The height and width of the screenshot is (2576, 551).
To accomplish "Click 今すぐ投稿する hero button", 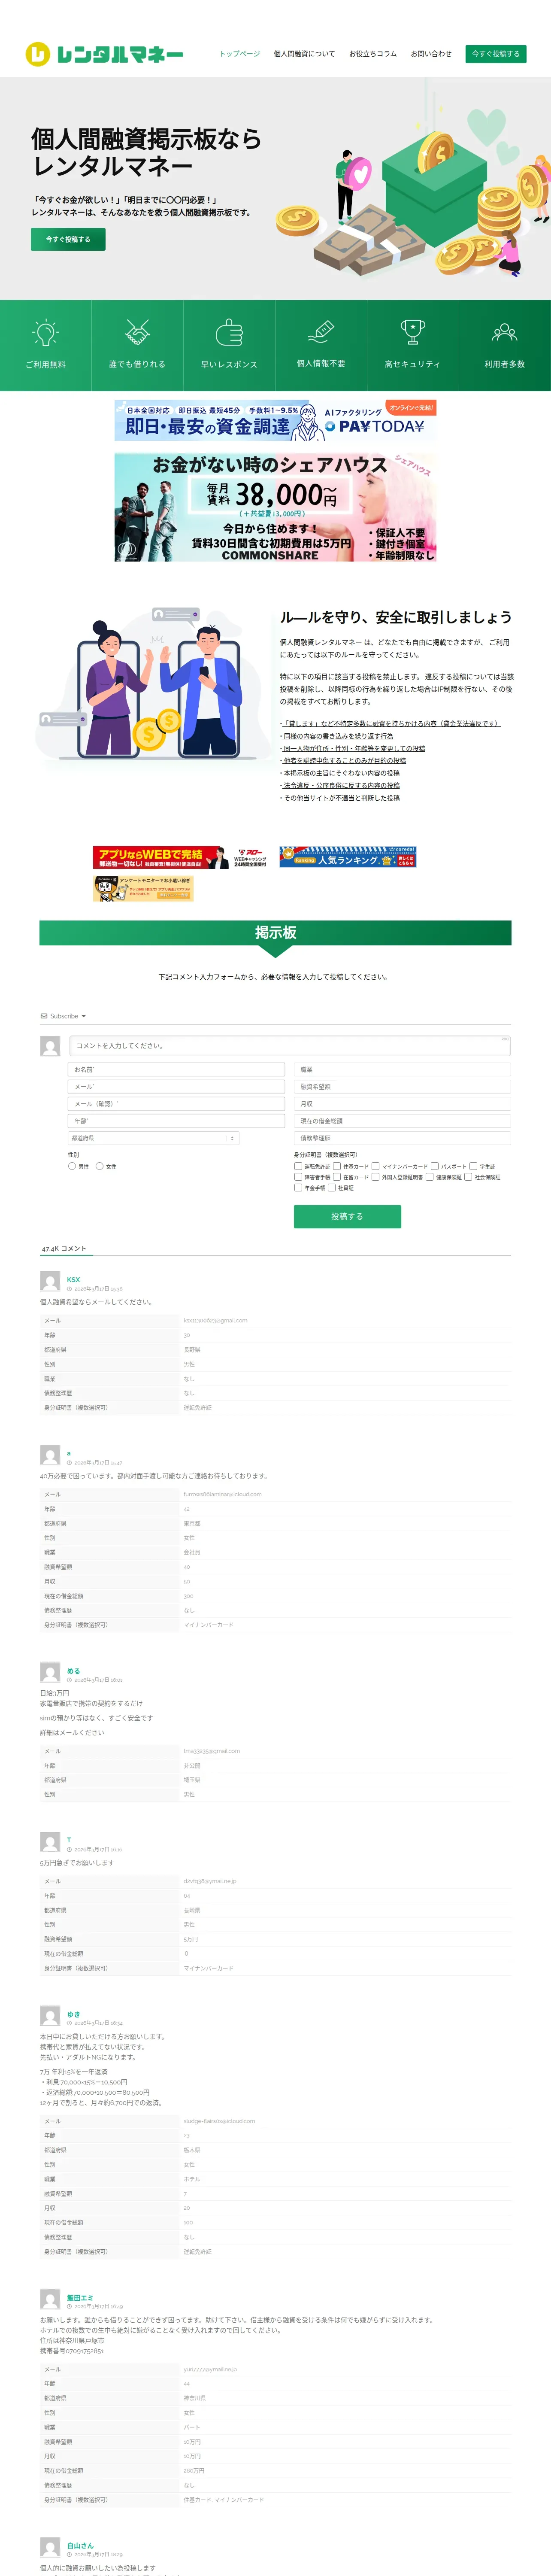I will pyautogui.click(x=68, y=239).
